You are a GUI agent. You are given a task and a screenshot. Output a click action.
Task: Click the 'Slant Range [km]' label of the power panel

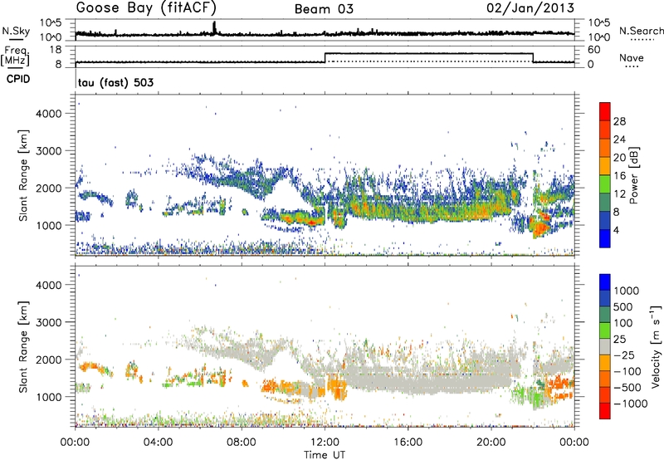pyautogui.click(x=23, y=175)
